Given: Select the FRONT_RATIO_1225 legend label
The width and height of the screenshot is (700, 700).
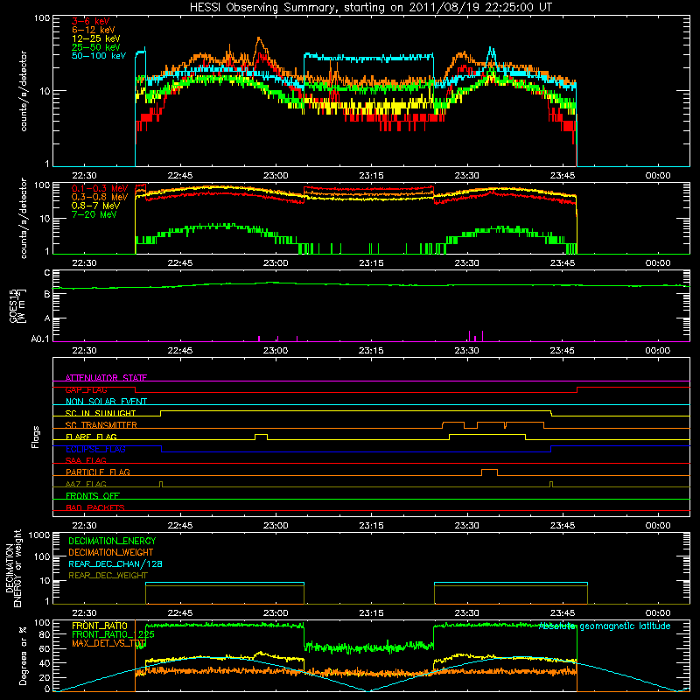Looking at the screenshot, I should pos(113,634).
